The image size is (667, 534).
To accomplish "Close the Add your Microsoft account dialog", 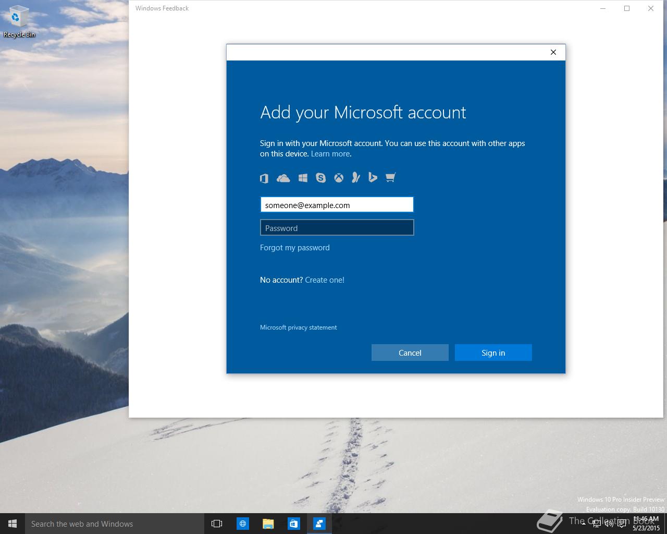I will (553, 52).
